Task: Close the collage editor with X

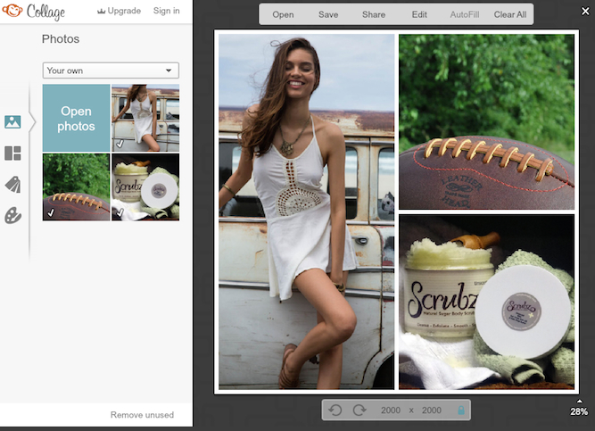Action: (585, 12)
